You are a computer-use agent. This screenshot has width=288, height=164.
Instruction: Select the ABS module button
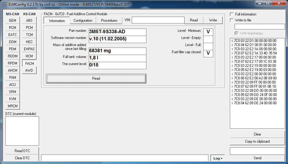pos(29,20)
